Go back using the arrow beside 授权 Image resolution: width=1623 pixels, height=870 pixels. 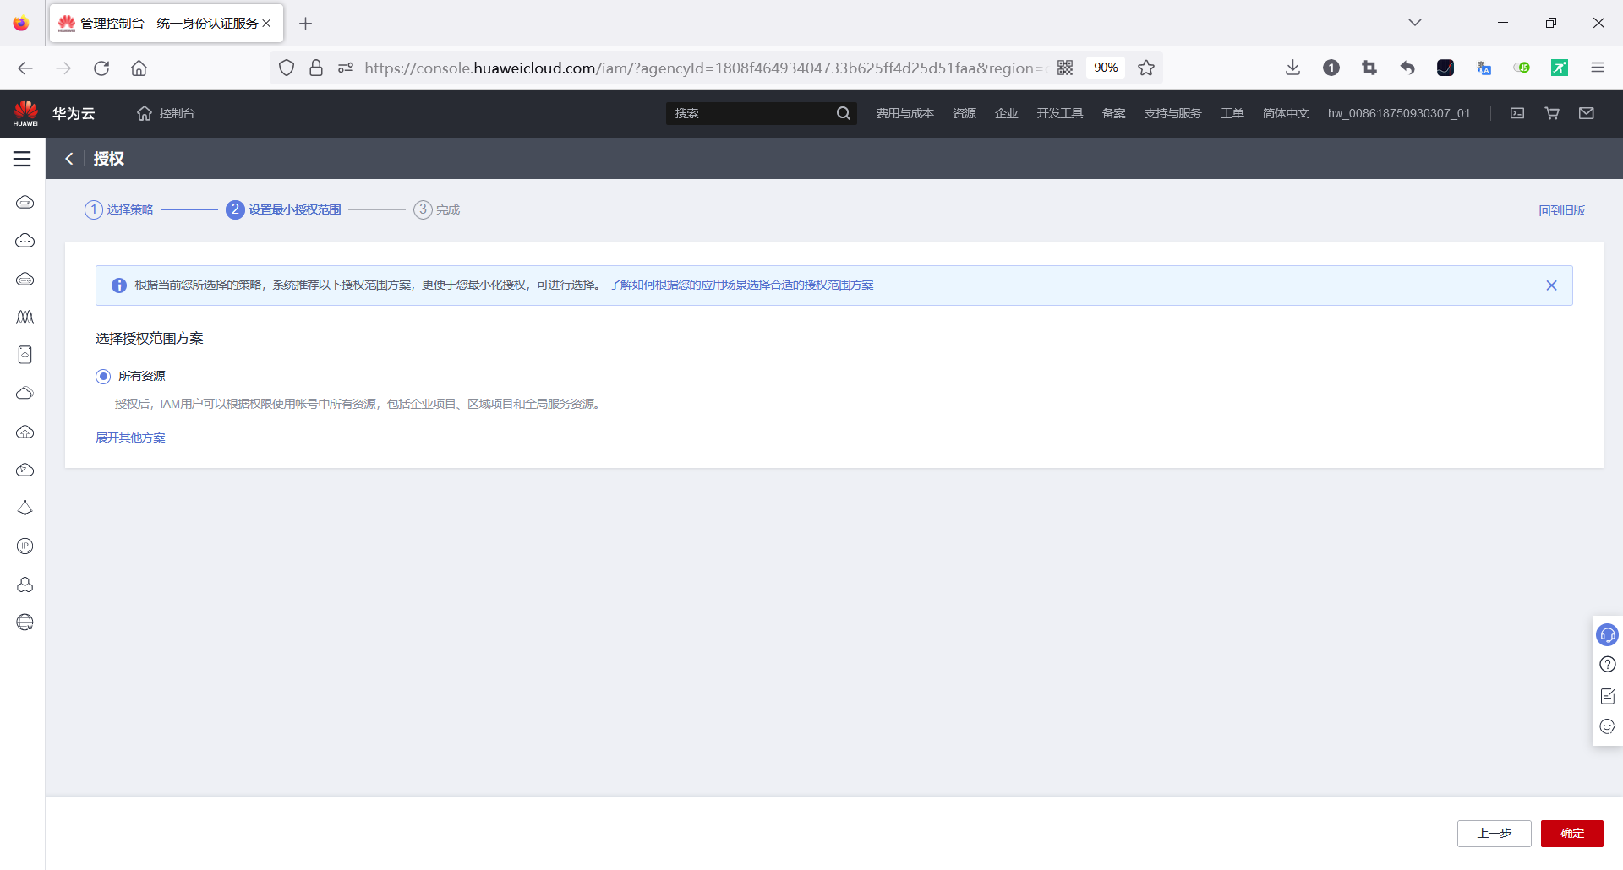69,159
